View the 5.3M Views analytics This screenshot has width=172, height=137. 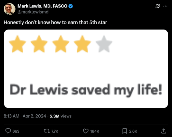[x=60, y=116]
